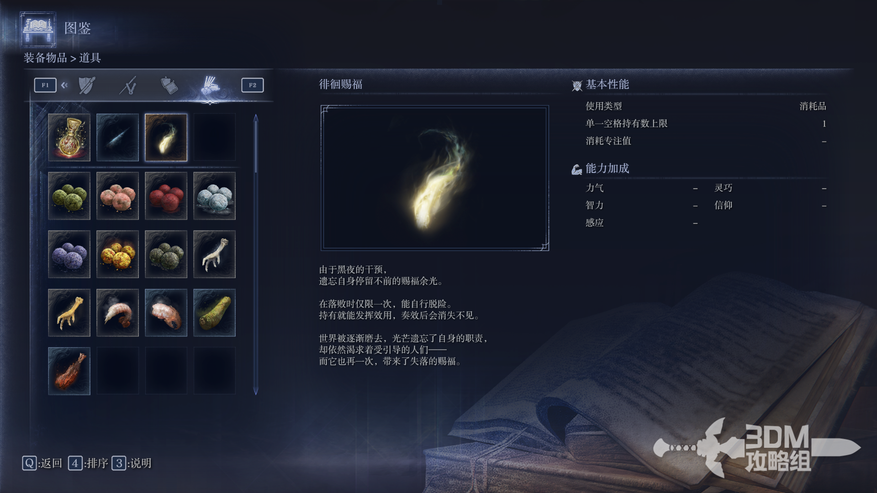This screenshot has width=877, height=493.
Task: Collapse categories with double chevron arrow
Action: (64, 85)
